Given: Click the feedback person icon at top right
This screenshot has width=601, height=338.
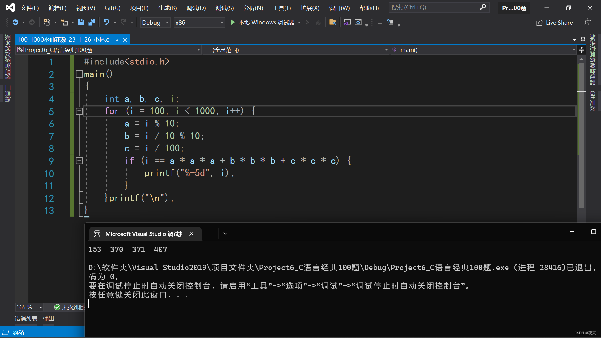Looking at the screenshot, I should pyautogui.click(x=588, y=22).
